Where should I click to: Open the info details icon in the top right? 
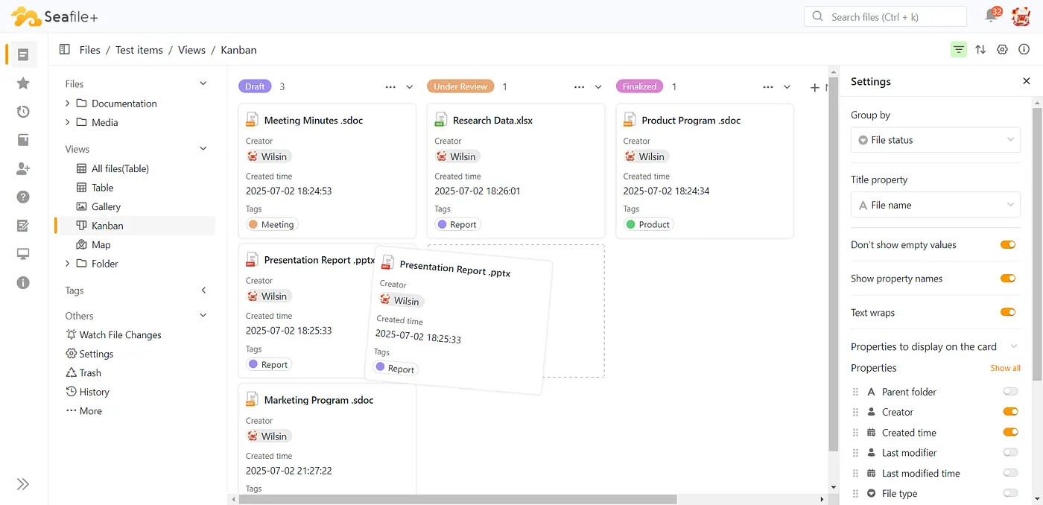(x=1024, y=50)
